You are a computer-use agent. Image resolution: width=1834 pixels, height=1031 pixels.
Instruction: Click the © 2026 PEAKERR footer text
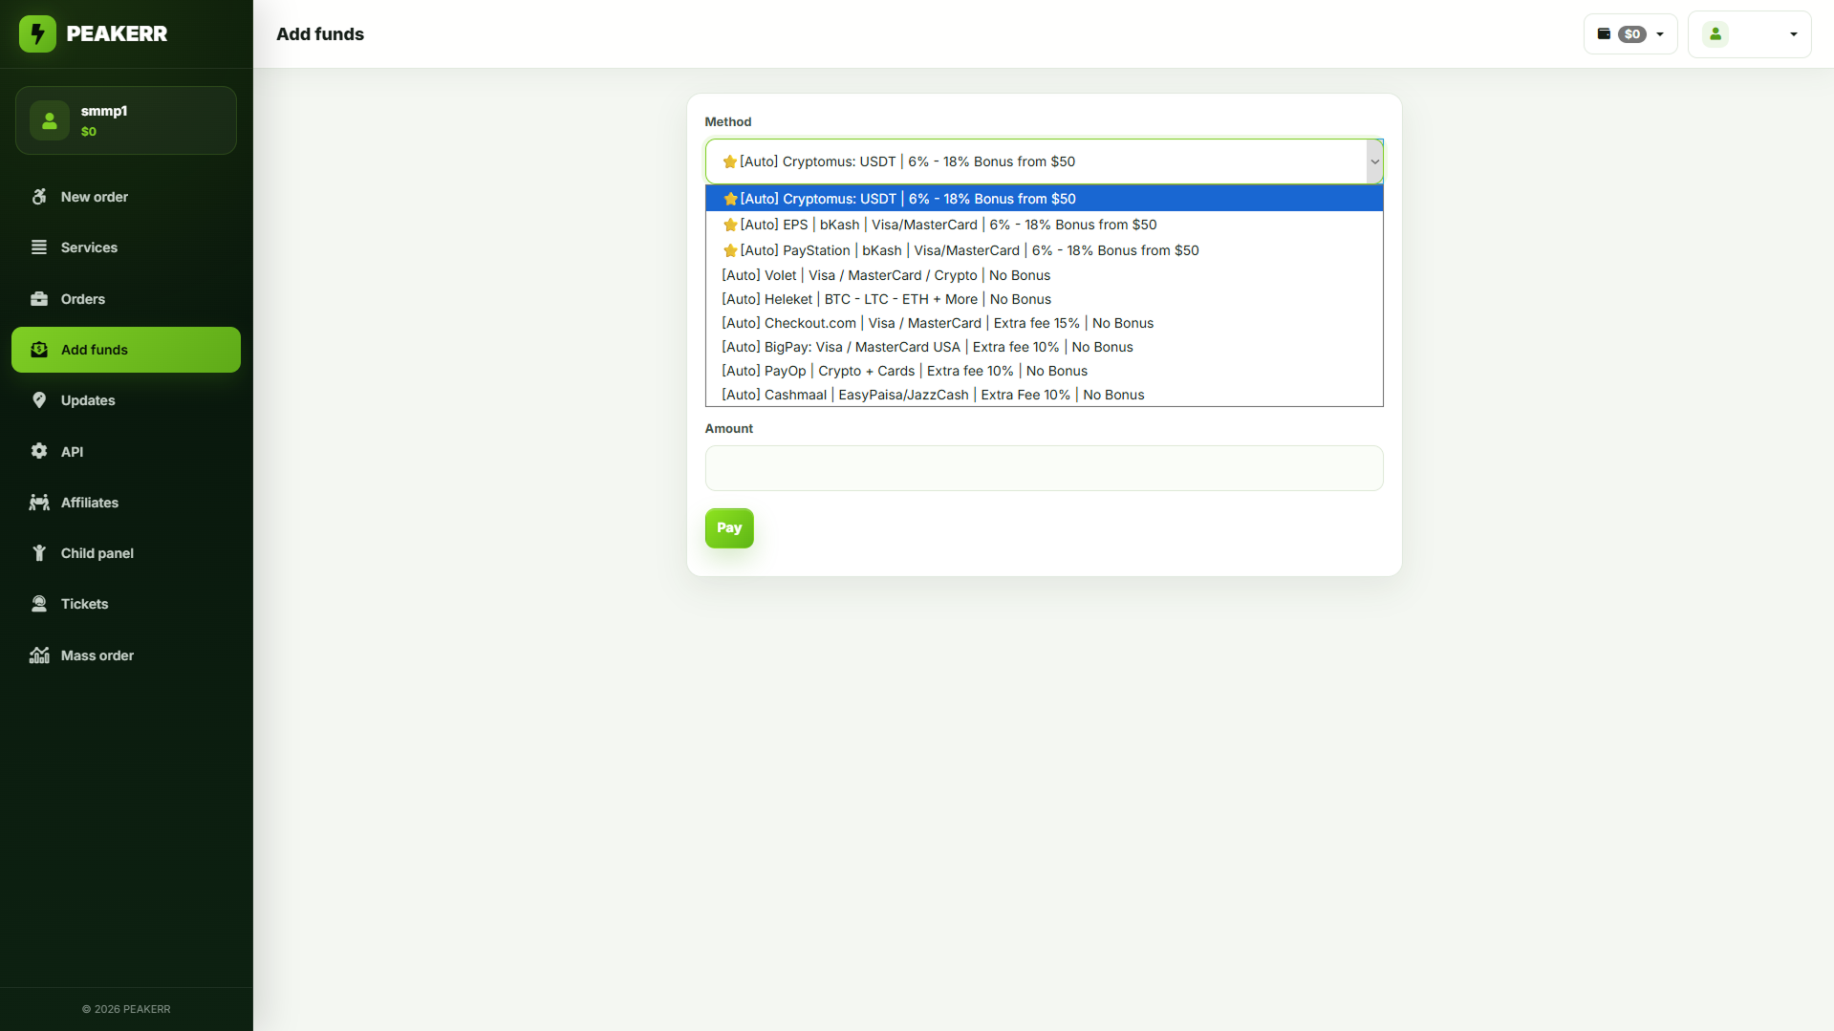point(126,1009)
